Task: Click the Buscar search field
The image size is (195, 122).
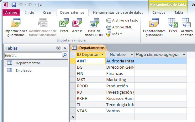Action: click(x=33, y=55)
